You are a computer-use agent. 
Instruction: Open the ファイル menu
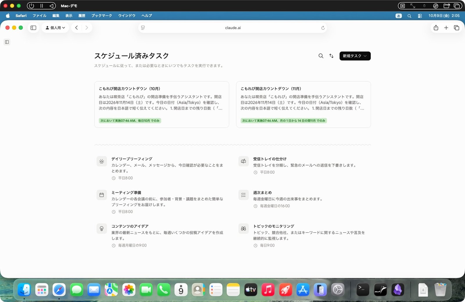click(40, 16)
